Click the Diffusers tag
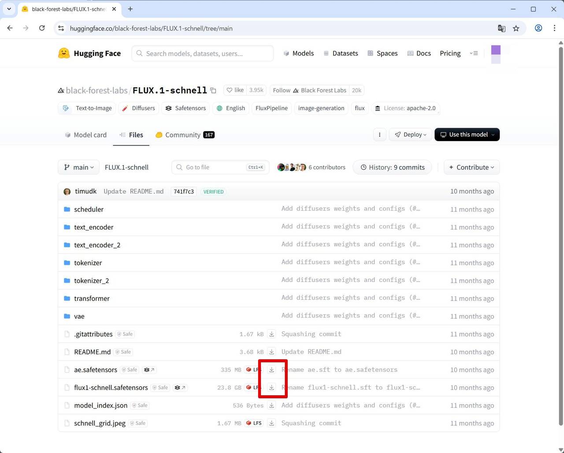The image size is (564, 453). coord(138,108)
